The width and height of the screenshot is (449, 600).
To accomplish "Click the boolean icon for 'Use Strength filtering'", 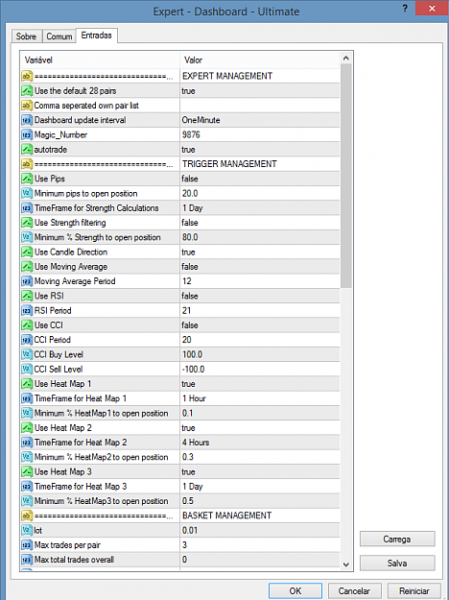I will [x=27, y=223].
